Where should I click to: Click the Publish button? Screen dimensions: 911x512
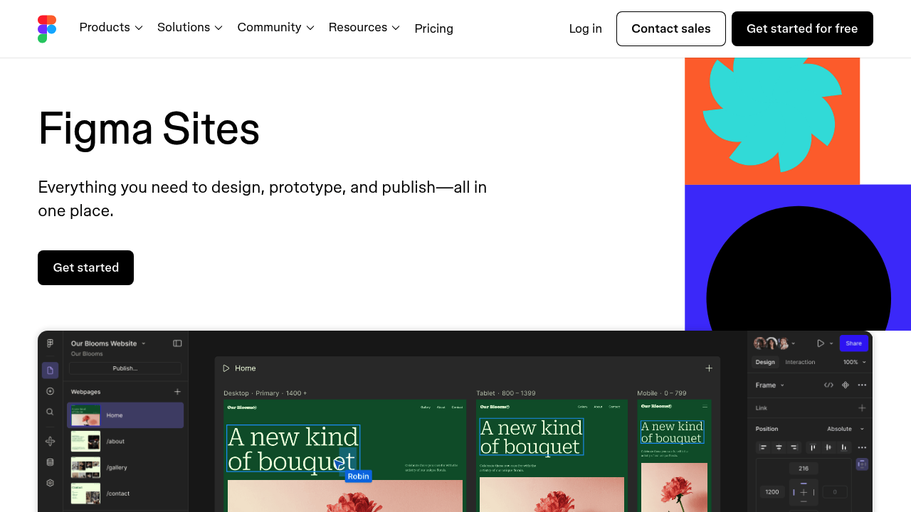tap(125, 368)
